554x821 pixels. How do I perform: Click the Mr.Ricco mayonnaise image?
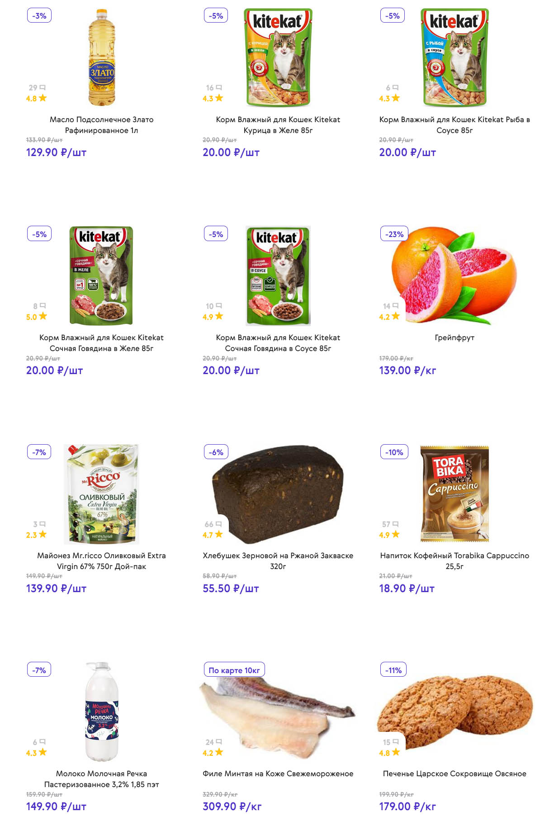[x=102, y=494]
